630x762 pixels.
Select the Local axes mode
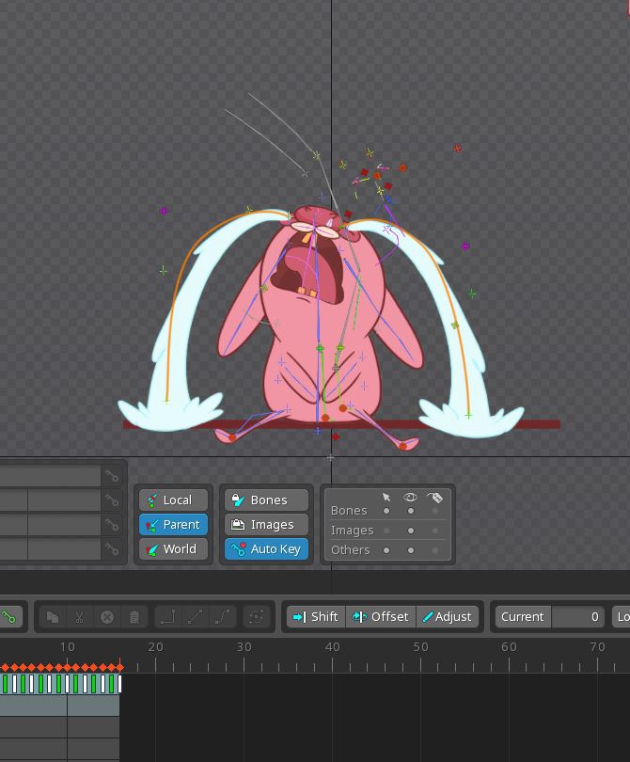coord(173,500)
